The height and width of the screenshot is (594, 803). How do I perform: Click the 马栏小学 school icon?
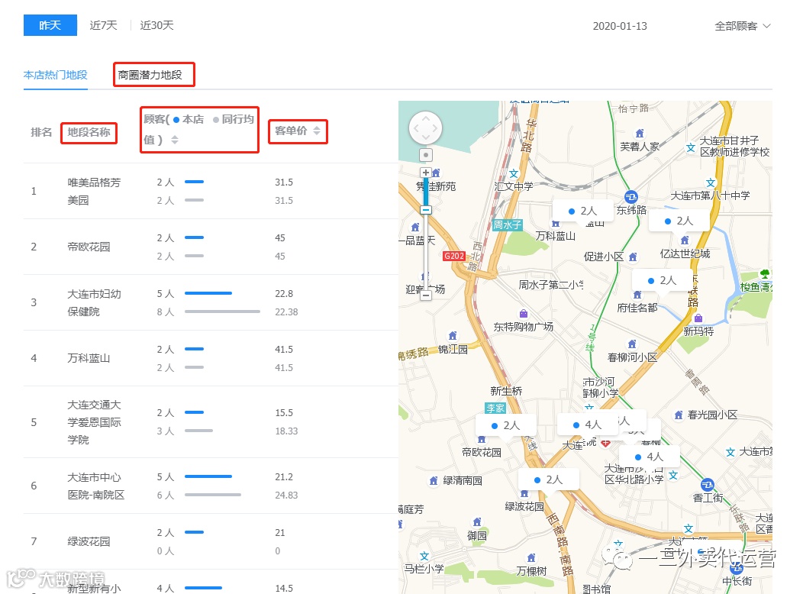[x=424, y=556]
